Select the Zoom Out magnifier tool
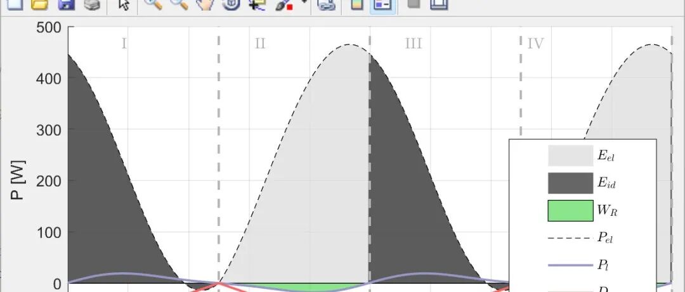The width and height of the screenshot is (685, 292). (x=179, y=5)
